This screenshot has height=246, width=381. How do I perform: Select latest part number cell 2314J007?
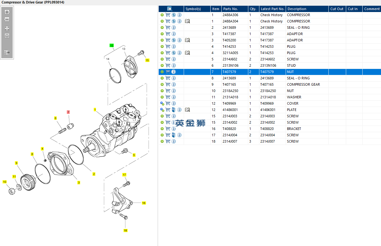pos(272,141)
